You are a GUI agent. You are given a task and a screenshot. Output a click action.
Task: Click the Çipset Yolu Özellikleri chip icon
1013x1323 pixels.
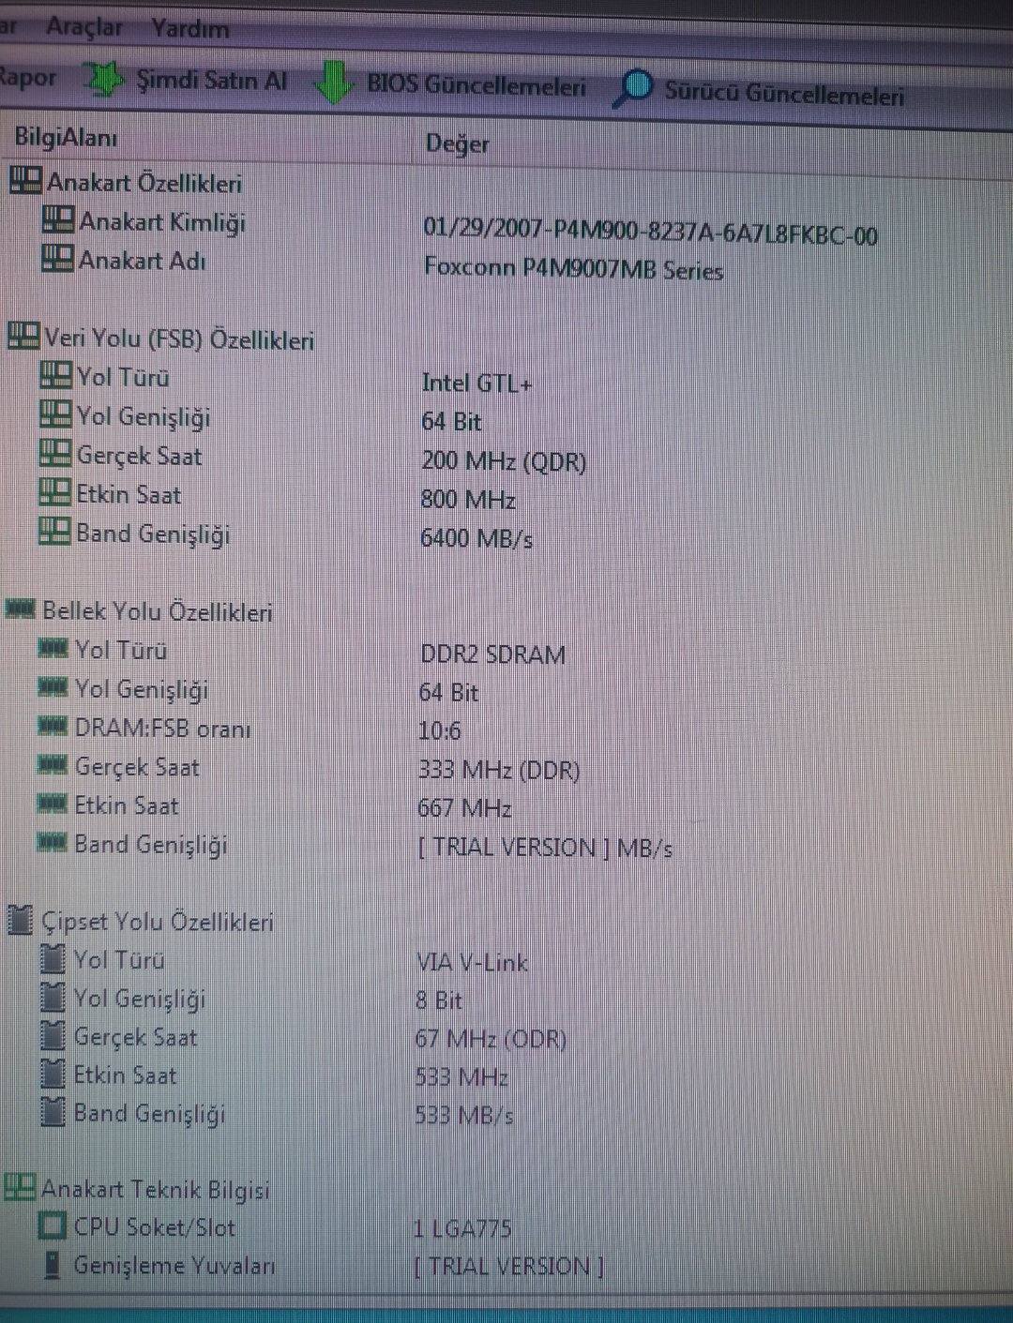20,920
